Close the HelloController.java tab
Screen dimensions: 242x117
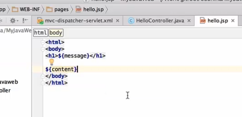click(x=189, y=21)
